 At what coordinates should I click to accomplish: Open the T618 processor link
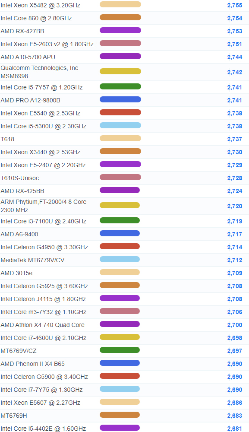pos(7,139)
